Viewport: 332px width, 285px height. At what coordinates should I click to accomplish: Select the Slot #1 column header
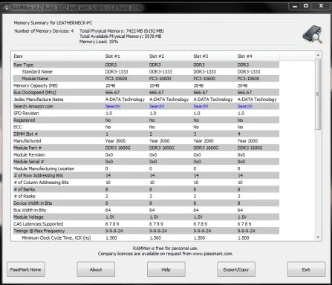click(x=125, y=56)
